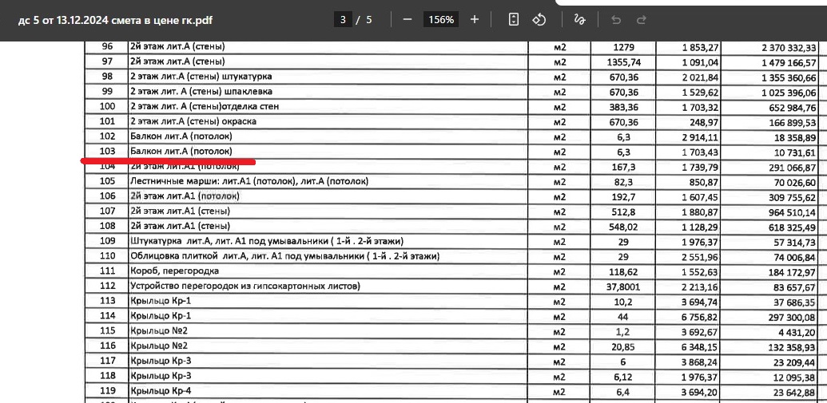The height and width of the screenshot is (403, 827).
Task: Click the undo arrow icon
Action: (615, 20)
